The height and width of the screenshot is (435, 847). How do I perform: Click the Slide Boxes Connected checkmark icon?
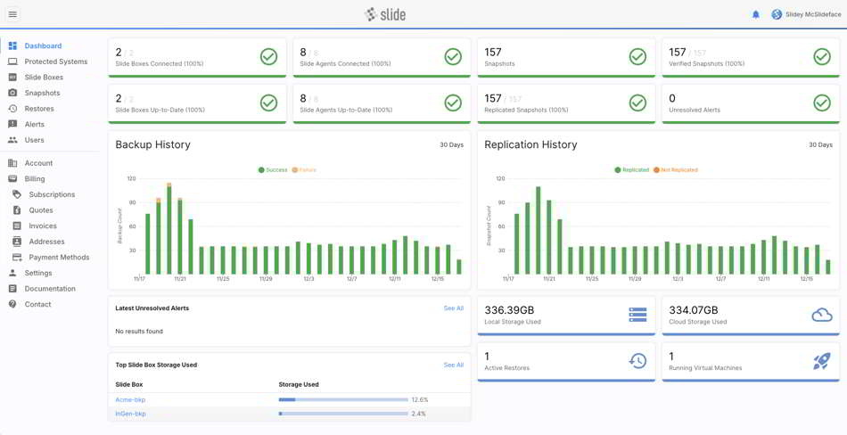268,56
